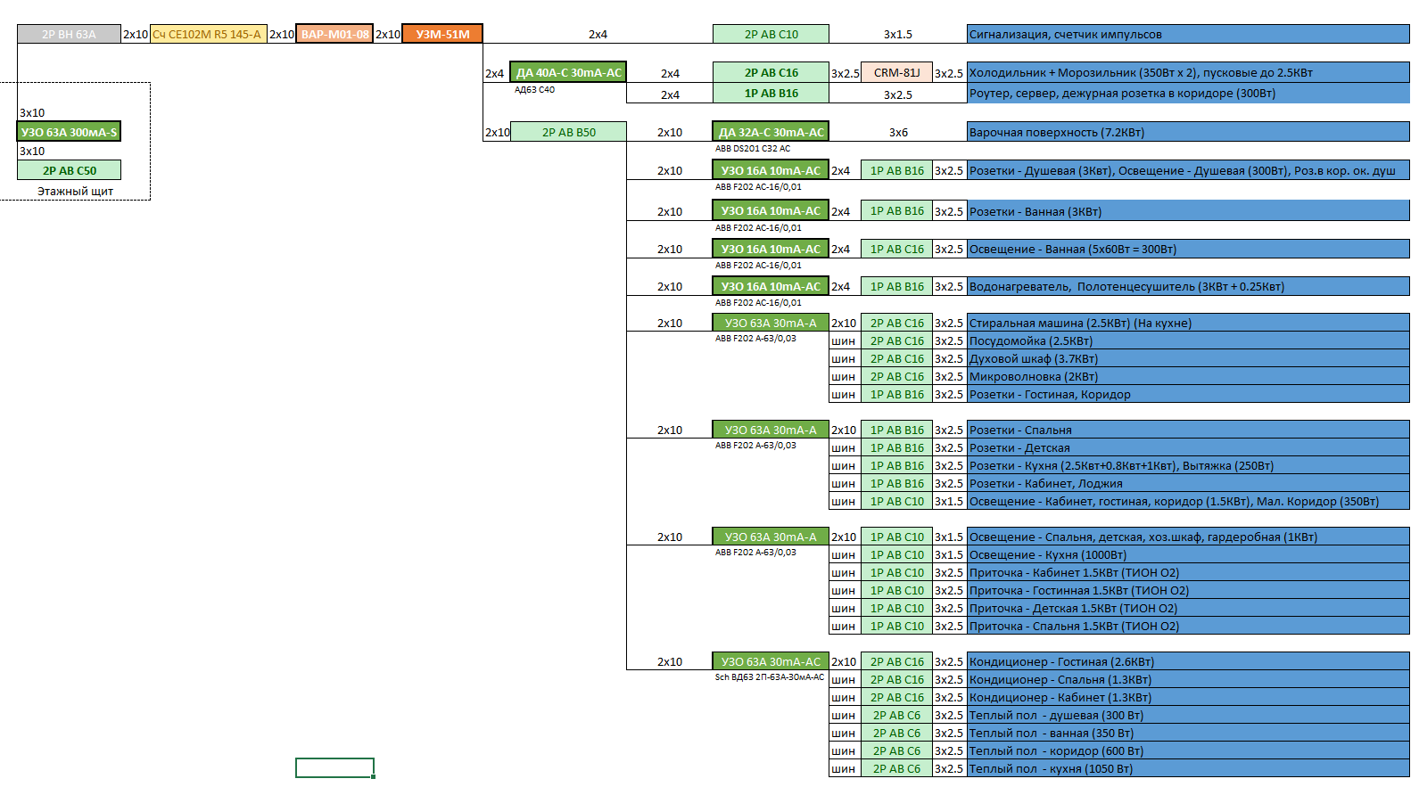
Task: Click 1P AB B16 in Водонагреватель row
Action: click(x=896, y=286)
